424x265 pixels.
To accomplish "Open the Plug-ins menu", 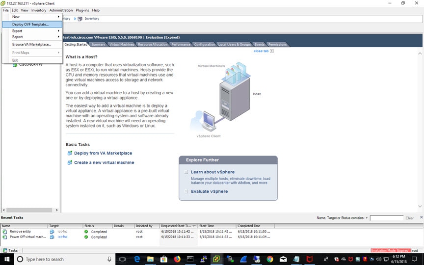I will 82,10.
